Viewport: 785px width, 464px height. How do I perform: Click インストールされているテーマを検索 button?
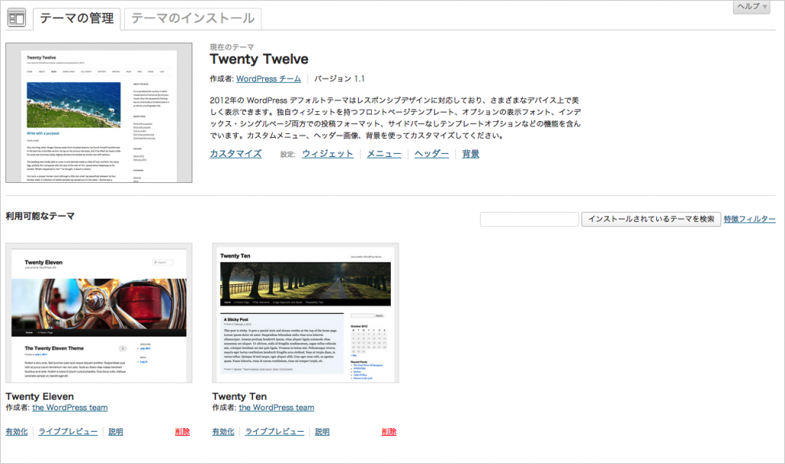click(x=651, y=219)
